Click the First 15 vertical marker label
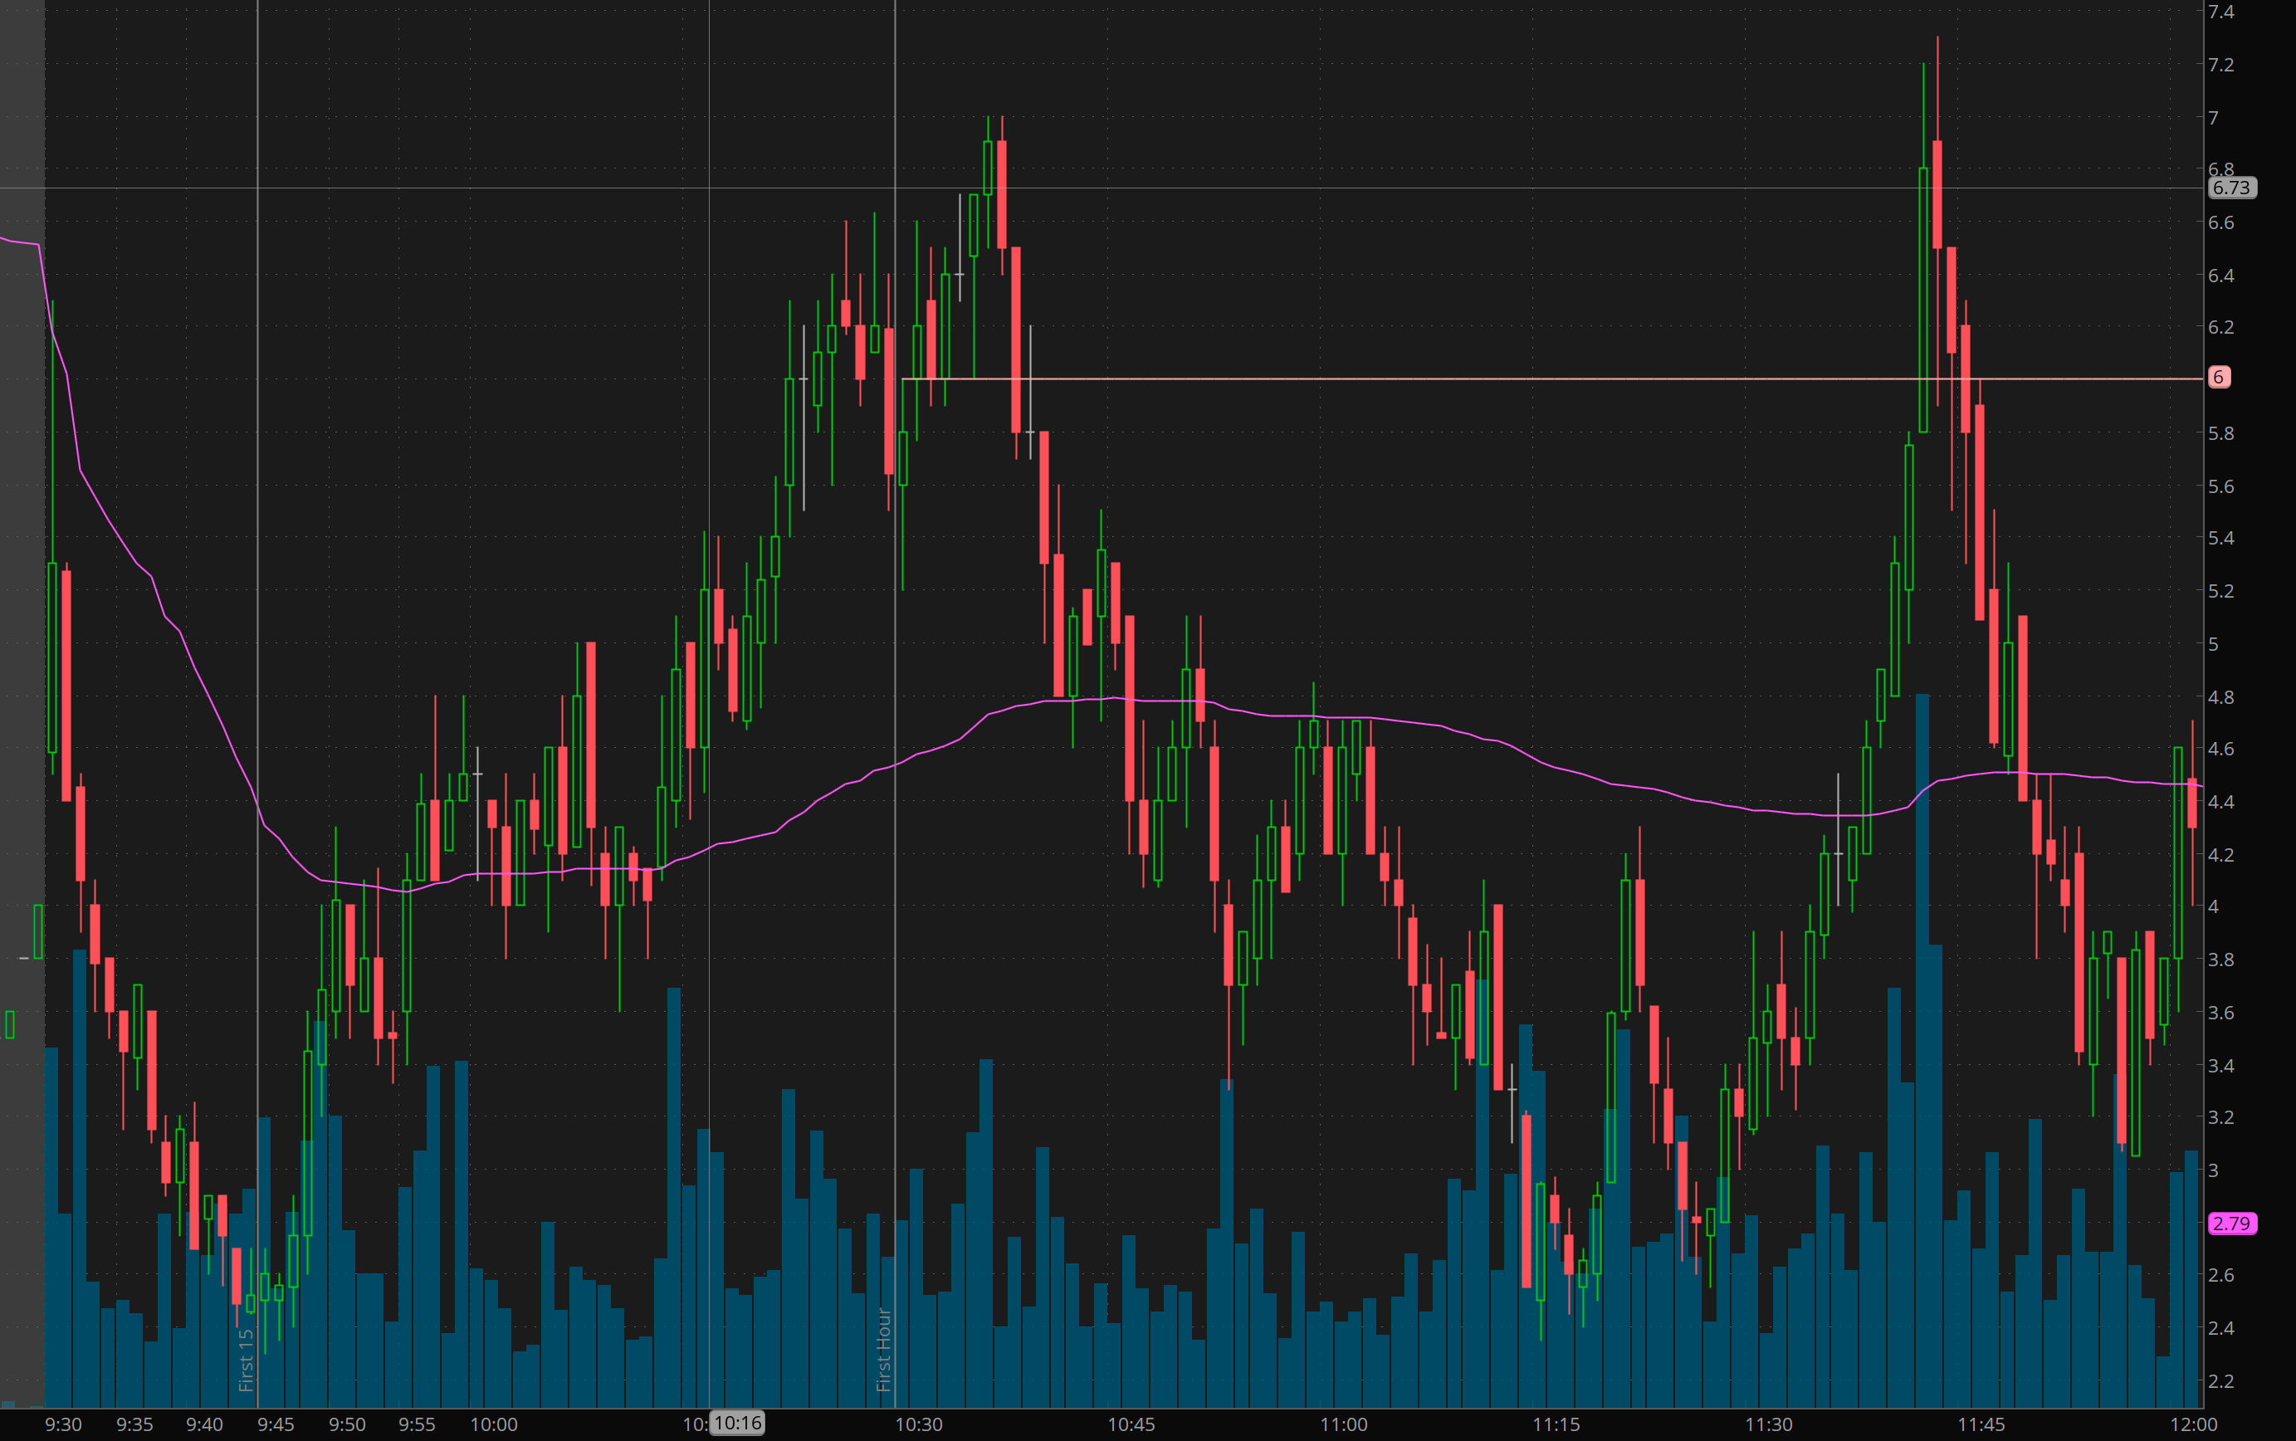This screenshot has width=2296, height=1441. [246, 1360]
